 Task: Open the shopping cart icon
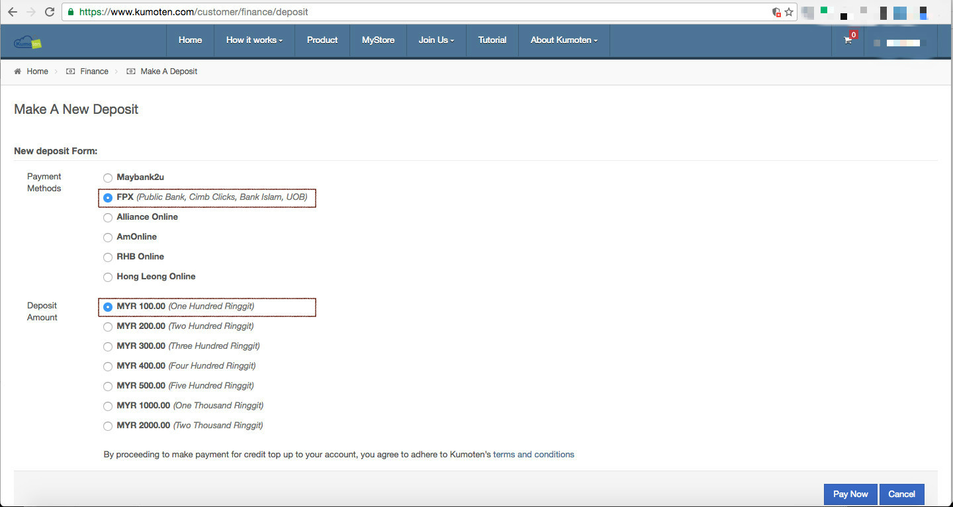848,40
